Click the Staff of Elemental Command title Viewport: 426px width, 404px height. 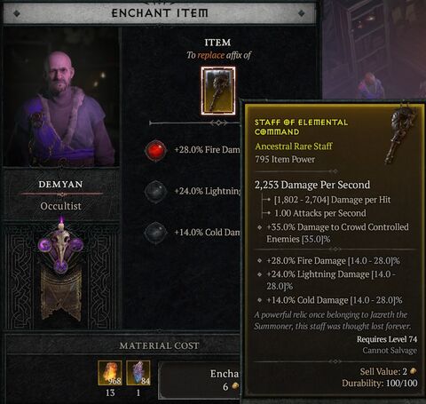click(x=301, y=127)
